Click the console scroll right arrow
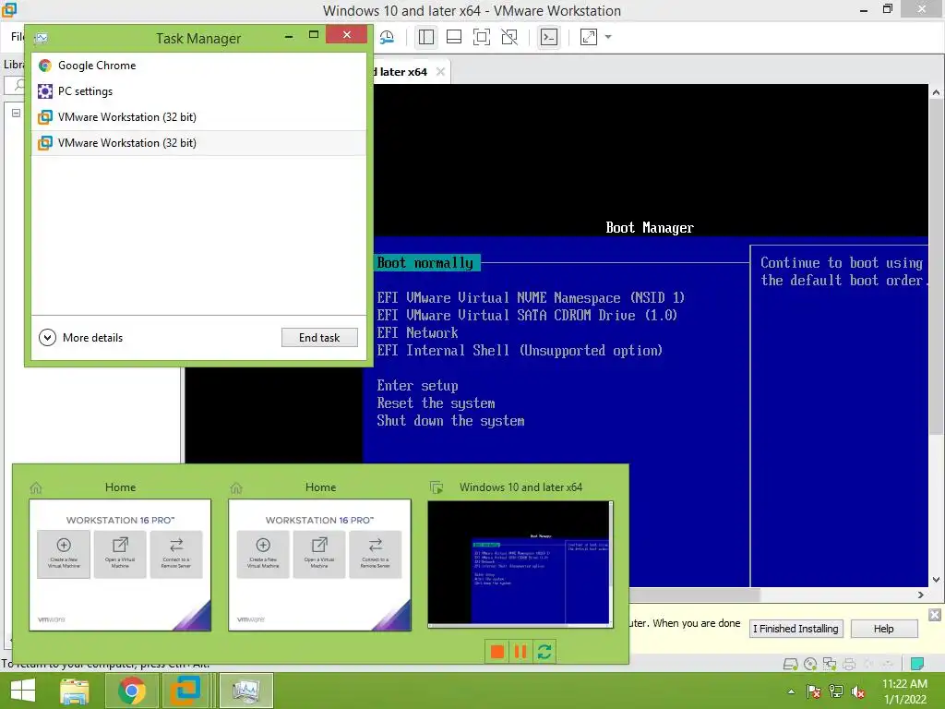 [920, 595]
